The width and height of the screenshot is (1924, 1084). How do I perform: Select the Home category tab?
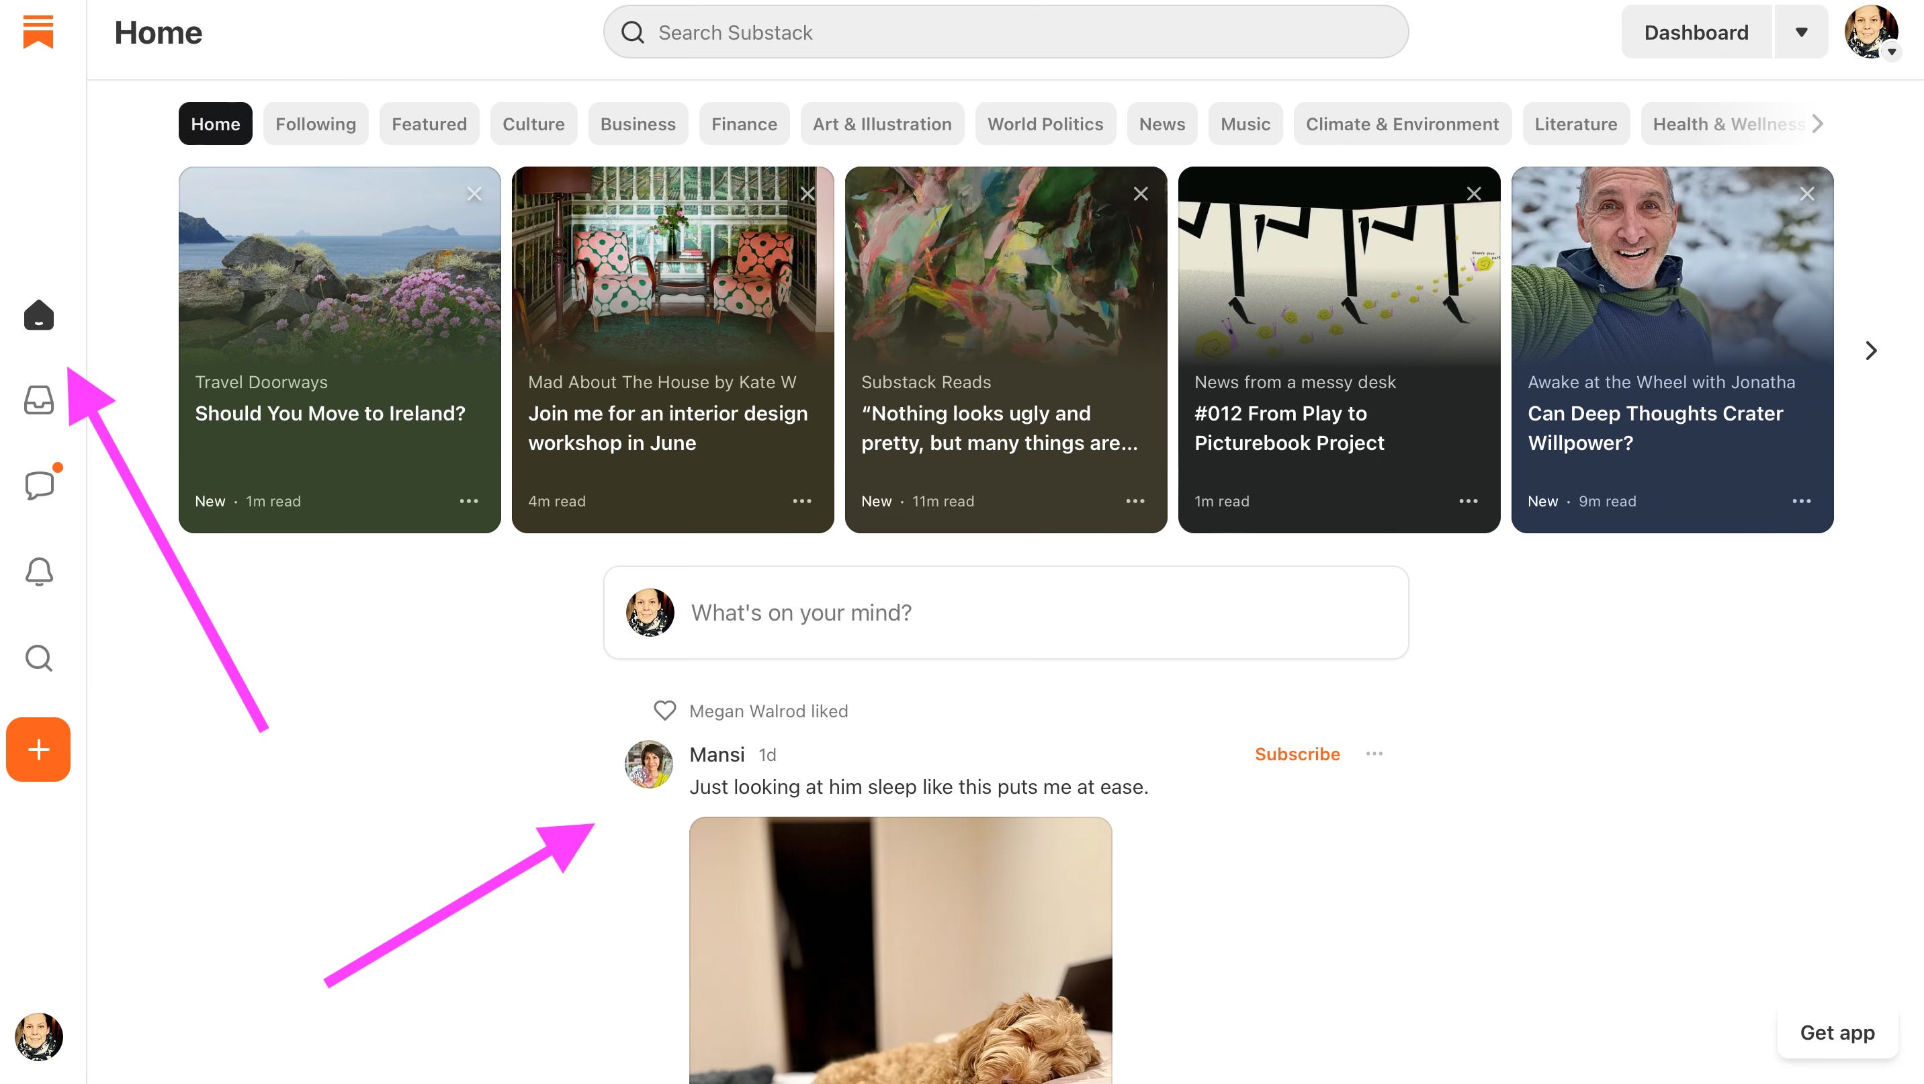[215, 124]
